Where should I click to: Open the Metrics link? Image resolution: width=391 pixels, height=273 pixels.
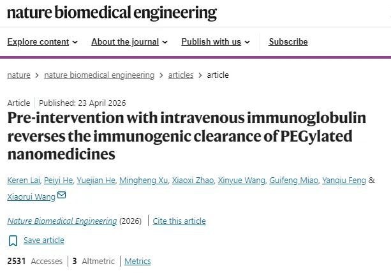(138, 262)
